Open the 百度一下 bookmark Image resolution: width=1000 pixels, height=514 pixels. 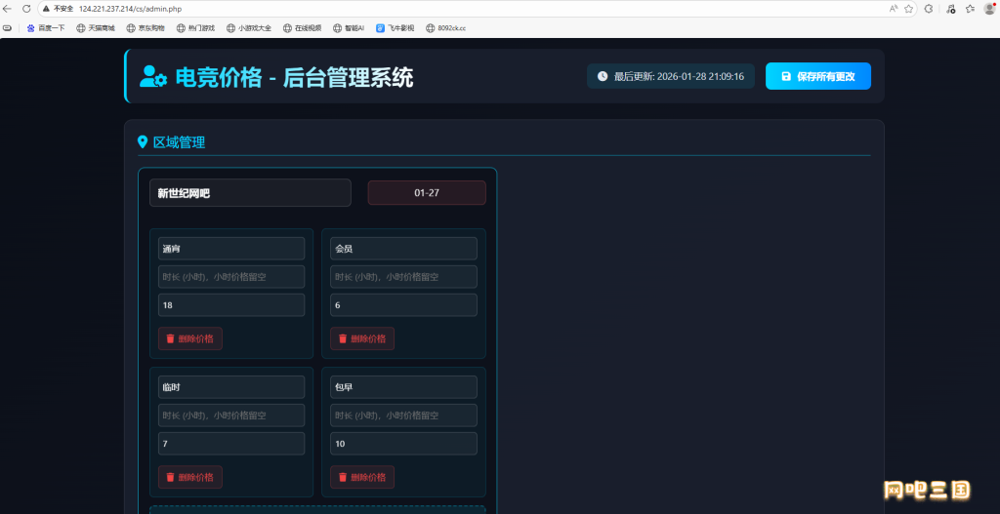(45, 28)
